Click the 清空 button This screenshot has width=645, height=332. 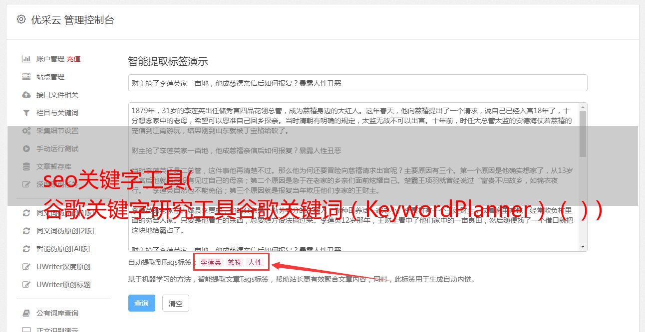(176, 303)
